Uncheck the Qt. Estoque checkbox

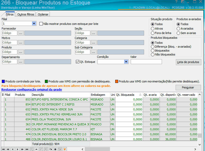[x=77, y=62]
